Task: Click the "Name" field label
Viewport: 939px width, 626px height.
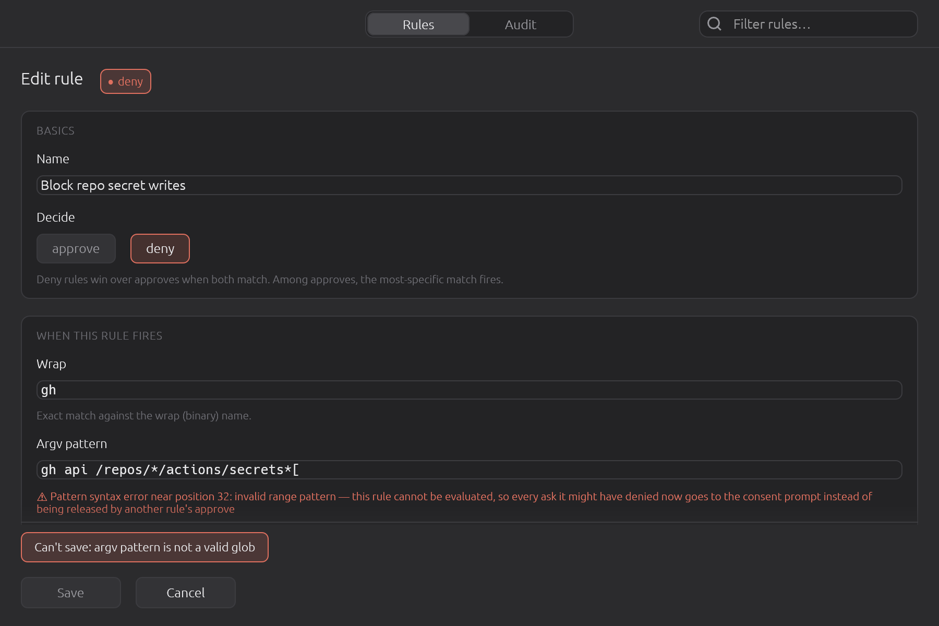Action: (x=53, y=159)
